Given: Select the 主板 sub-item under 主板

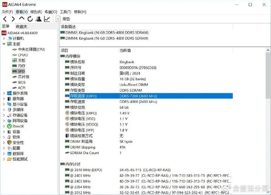Looking at the screenshot, I should coord(19,60).
